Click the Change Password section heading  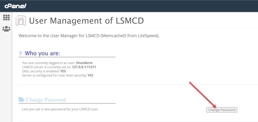[46, 100]
